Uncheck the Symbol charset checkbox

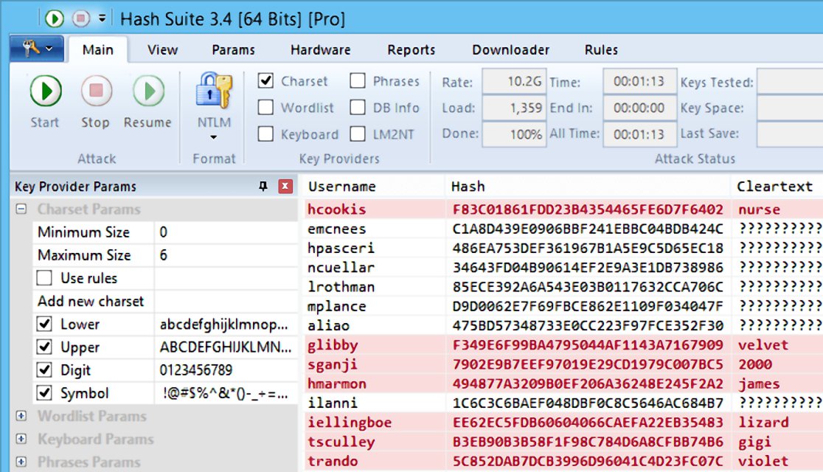coord(45,393)
